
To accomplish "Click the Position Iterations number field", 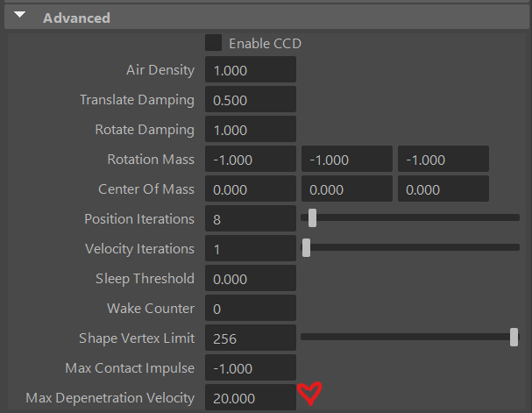I will pos(251,219).
